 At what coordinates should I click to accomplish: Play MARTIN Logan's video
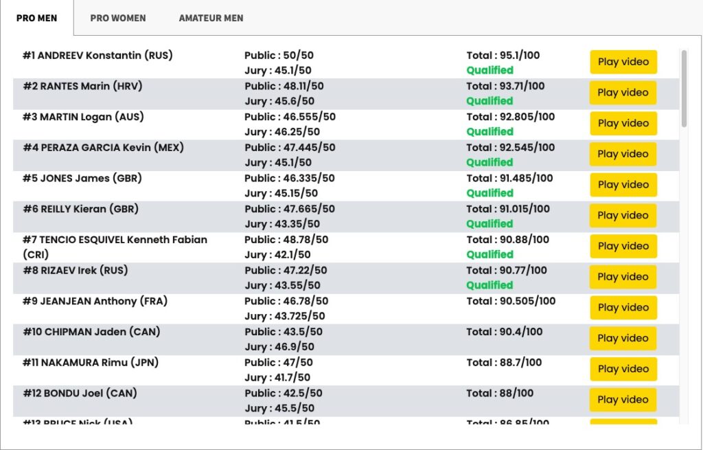[x=623, y=124]
